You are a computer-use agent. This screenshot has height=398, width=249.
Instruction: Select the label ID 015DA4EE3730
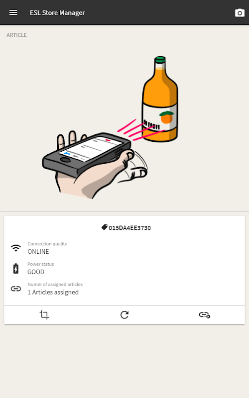coord(130,228)
